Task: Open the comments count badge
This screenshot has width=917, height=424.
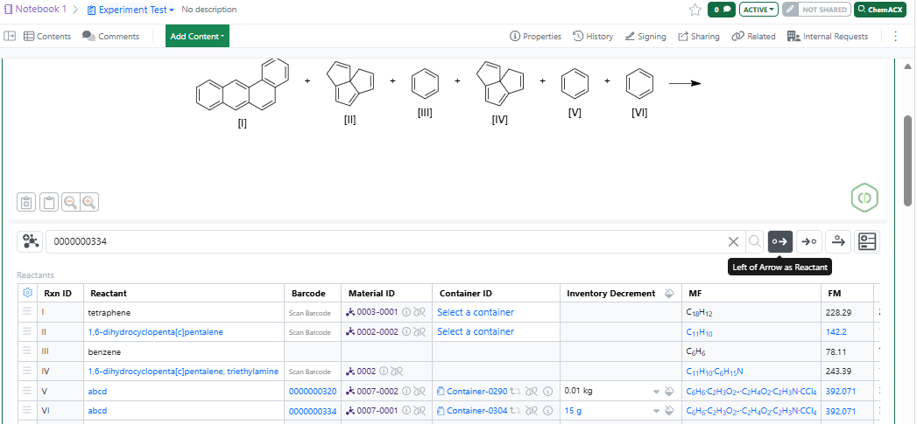Action: pos(721,10)
